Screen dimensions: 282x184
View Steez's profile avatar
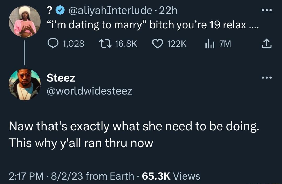click(x=25, y=84)
